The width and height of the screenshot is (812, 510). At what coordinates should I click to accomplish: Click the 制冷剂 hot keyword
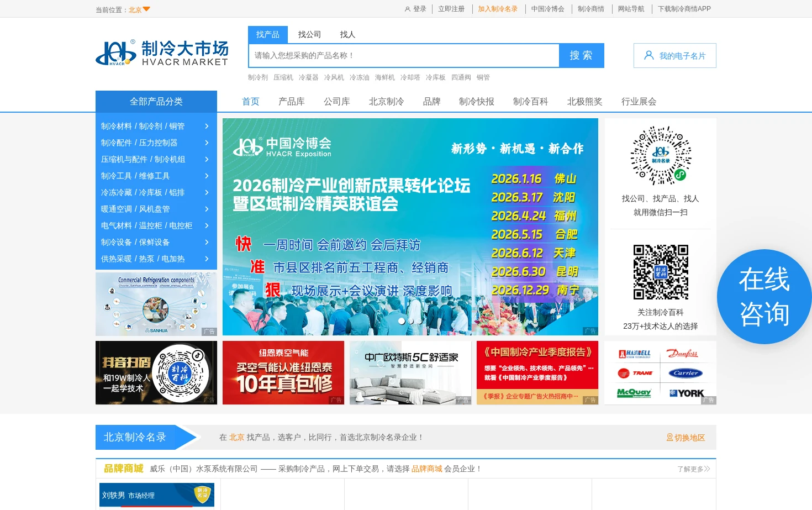tap(258, 77)
